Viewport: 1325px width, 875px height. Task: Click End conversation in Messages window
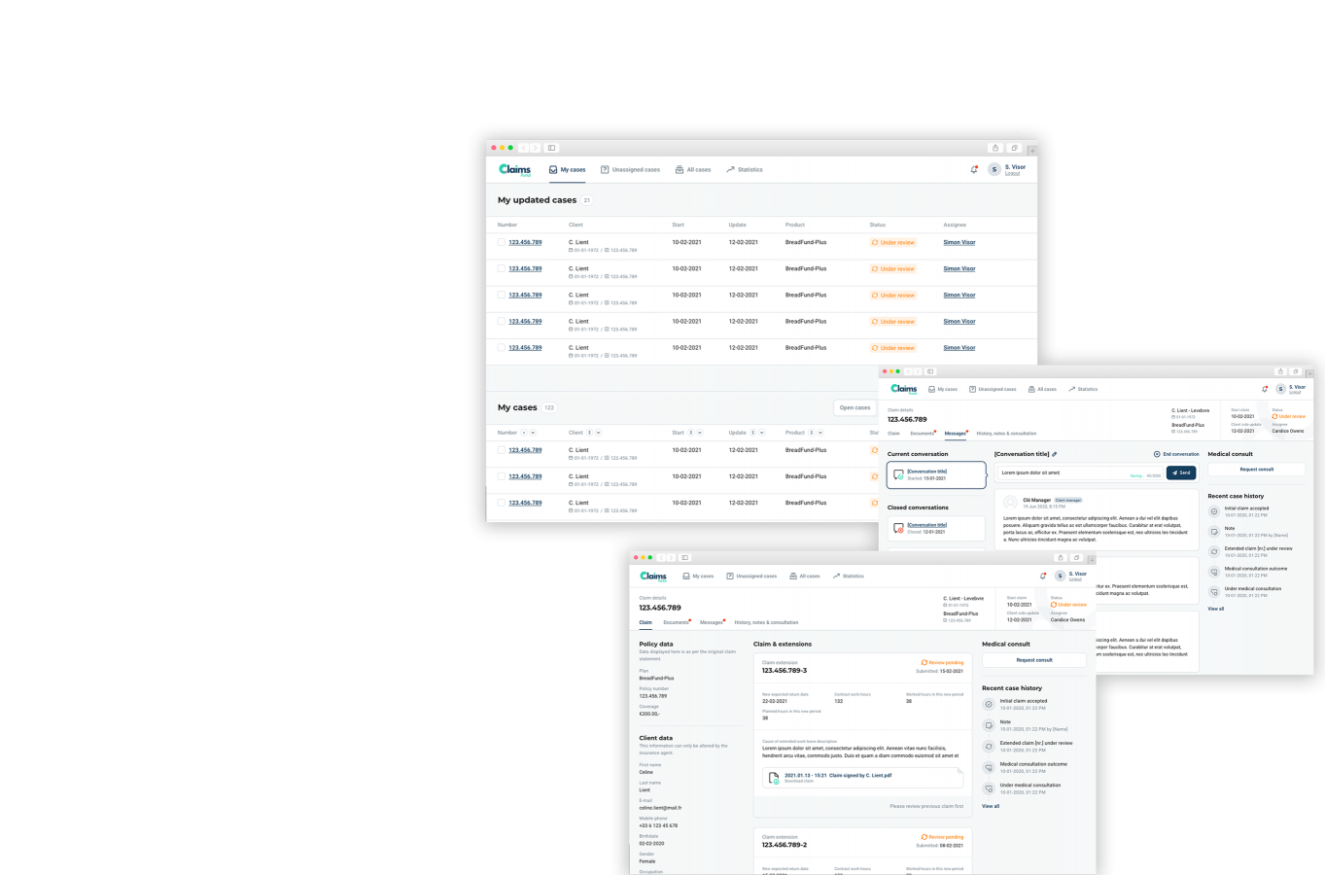point(1176,454)
